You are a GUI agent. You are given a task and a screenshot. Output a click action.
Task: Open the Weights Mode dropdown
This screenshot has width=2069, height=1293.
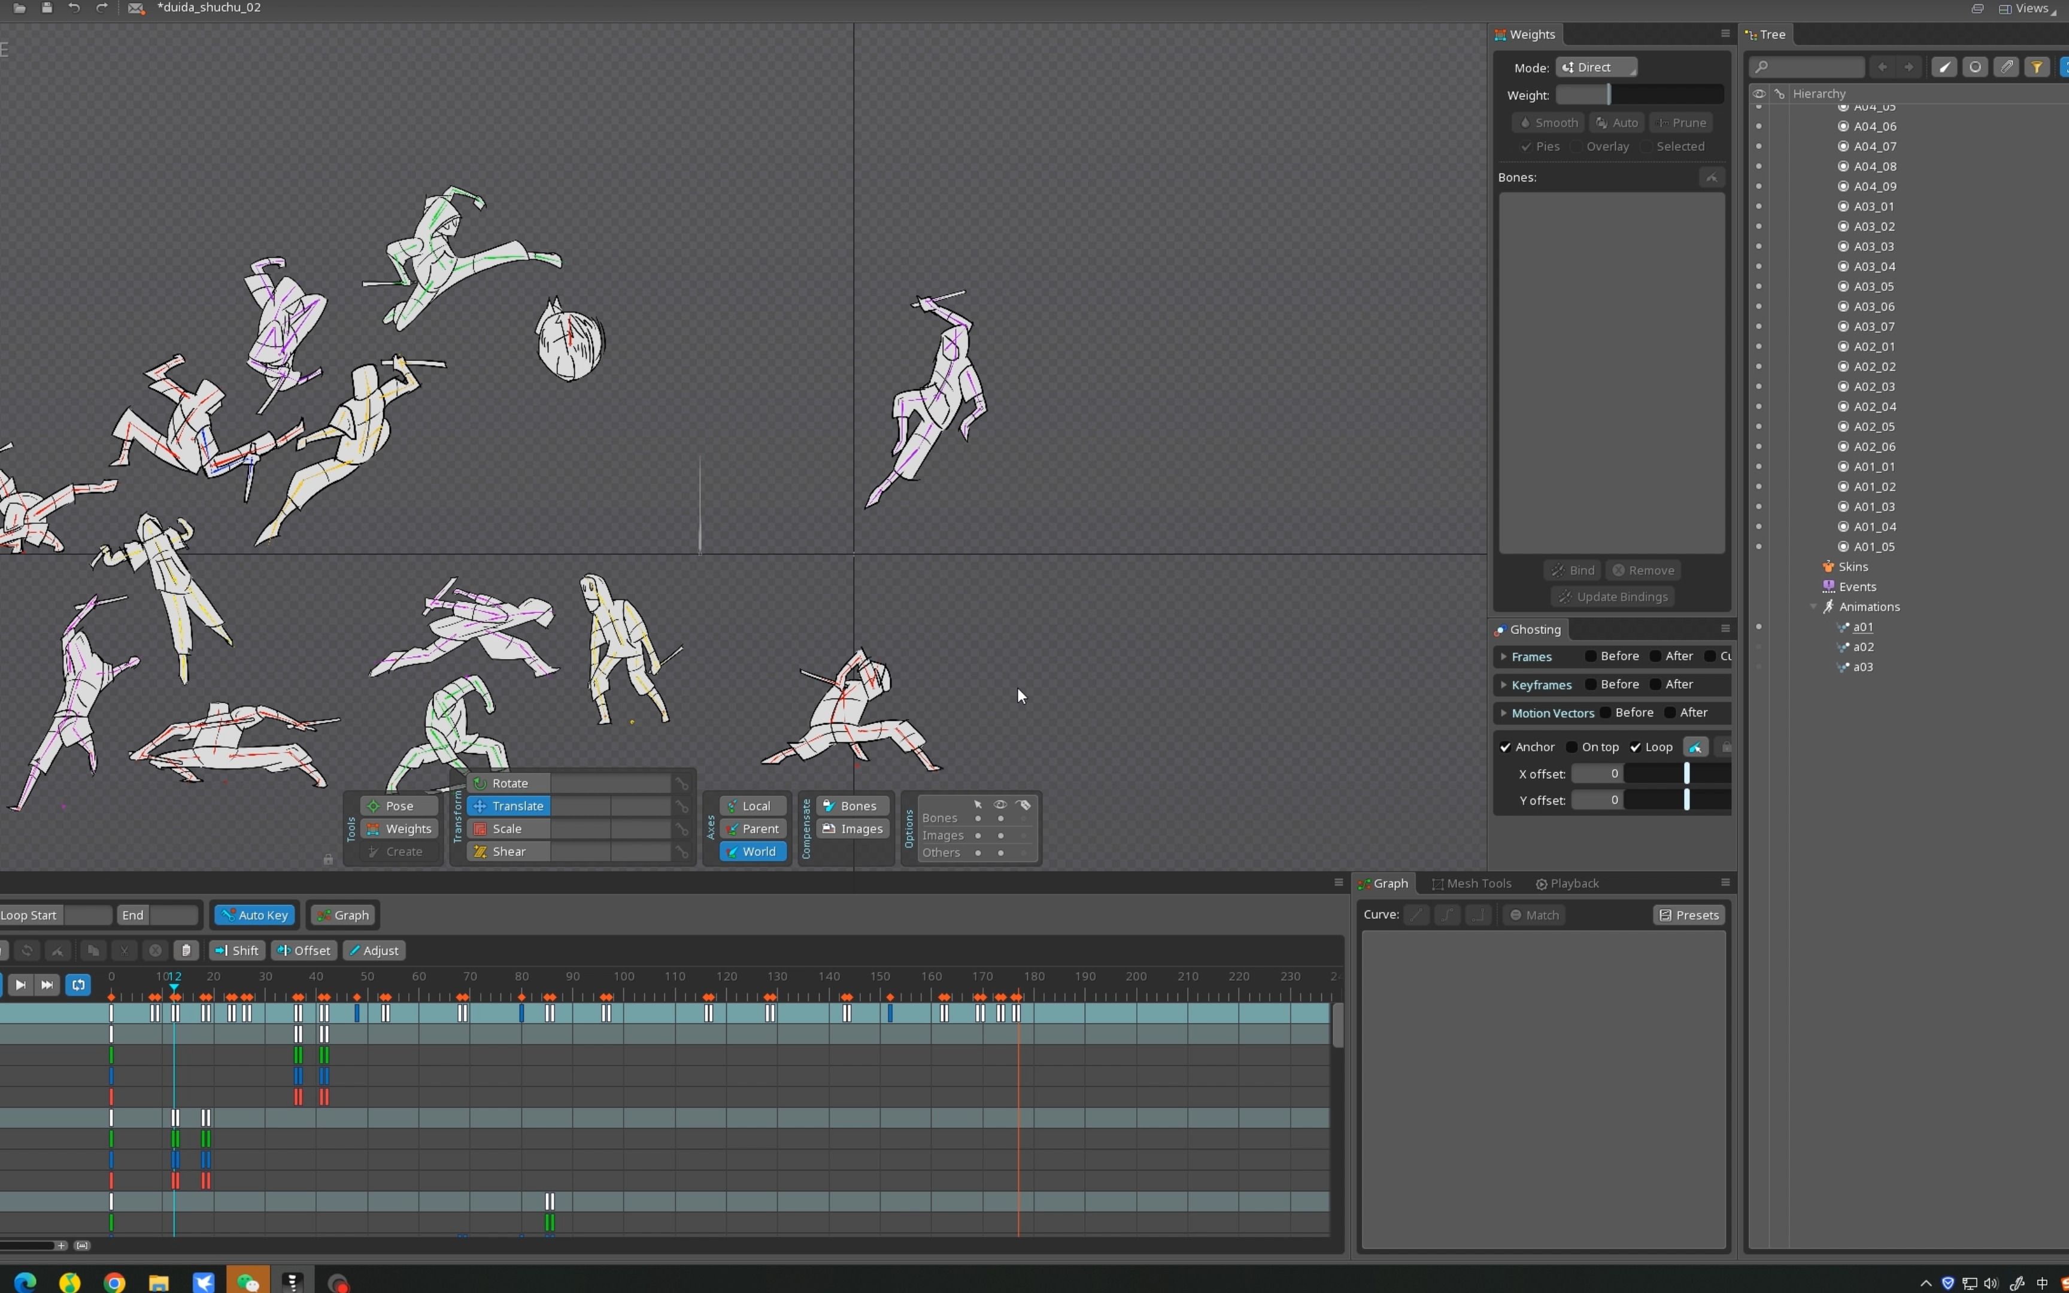point(1595,66)
